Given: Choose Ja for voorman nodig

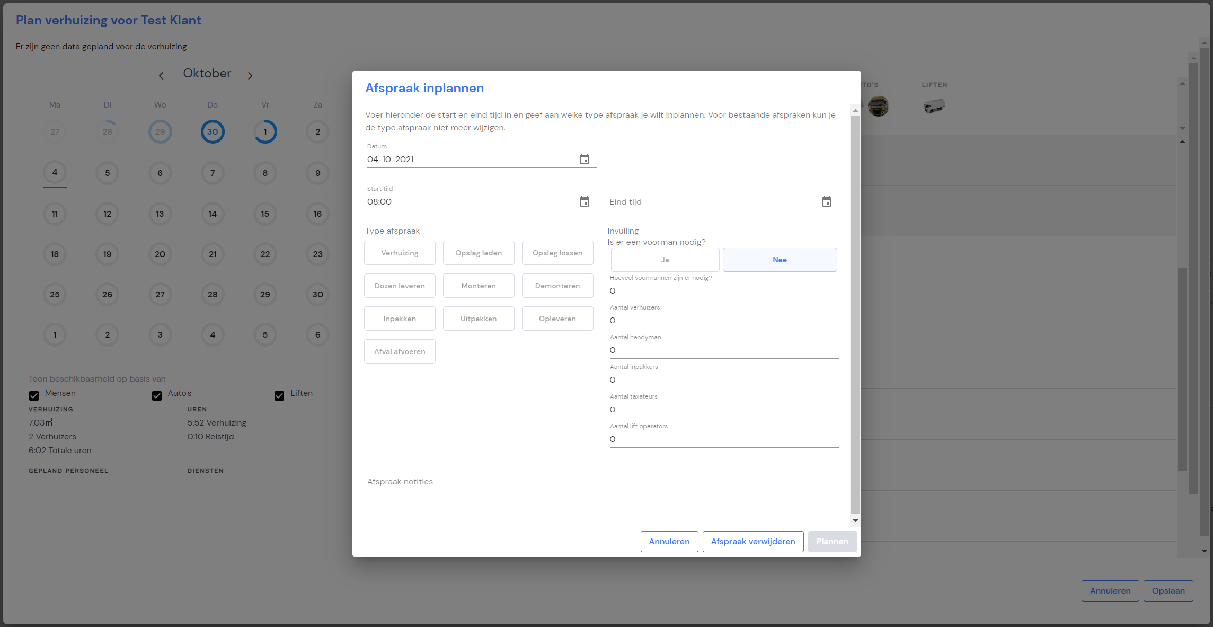Looking at the screenshot, I should click(x=665, y=260).
